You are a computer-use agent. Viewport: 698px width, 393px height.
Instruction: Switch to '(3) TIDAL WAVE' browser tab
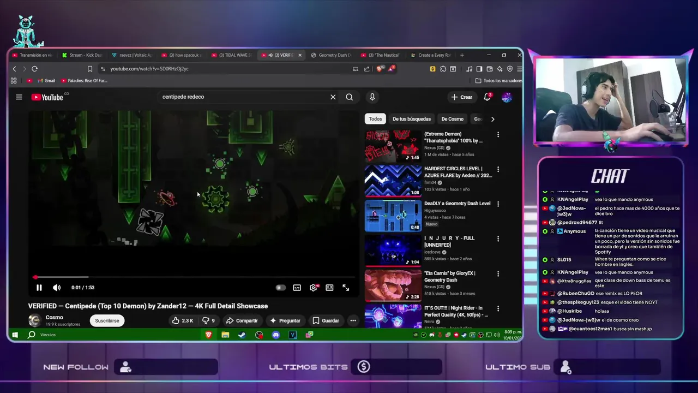232,55
